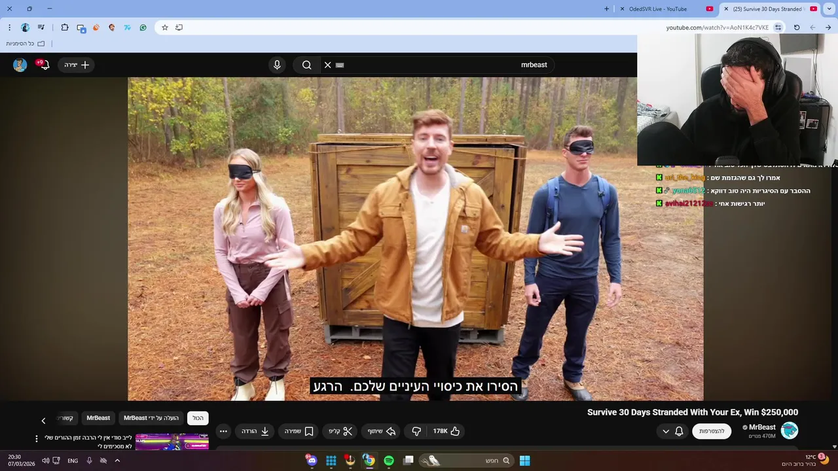838x471 pixels.
Task: Open Chrome's three-dot menu
Action: (x=9, y=27)
